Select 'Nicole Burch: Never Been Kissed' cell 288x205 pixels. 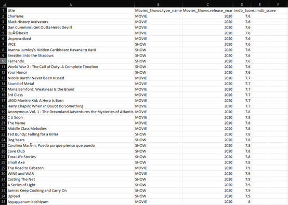click(71, 78)
